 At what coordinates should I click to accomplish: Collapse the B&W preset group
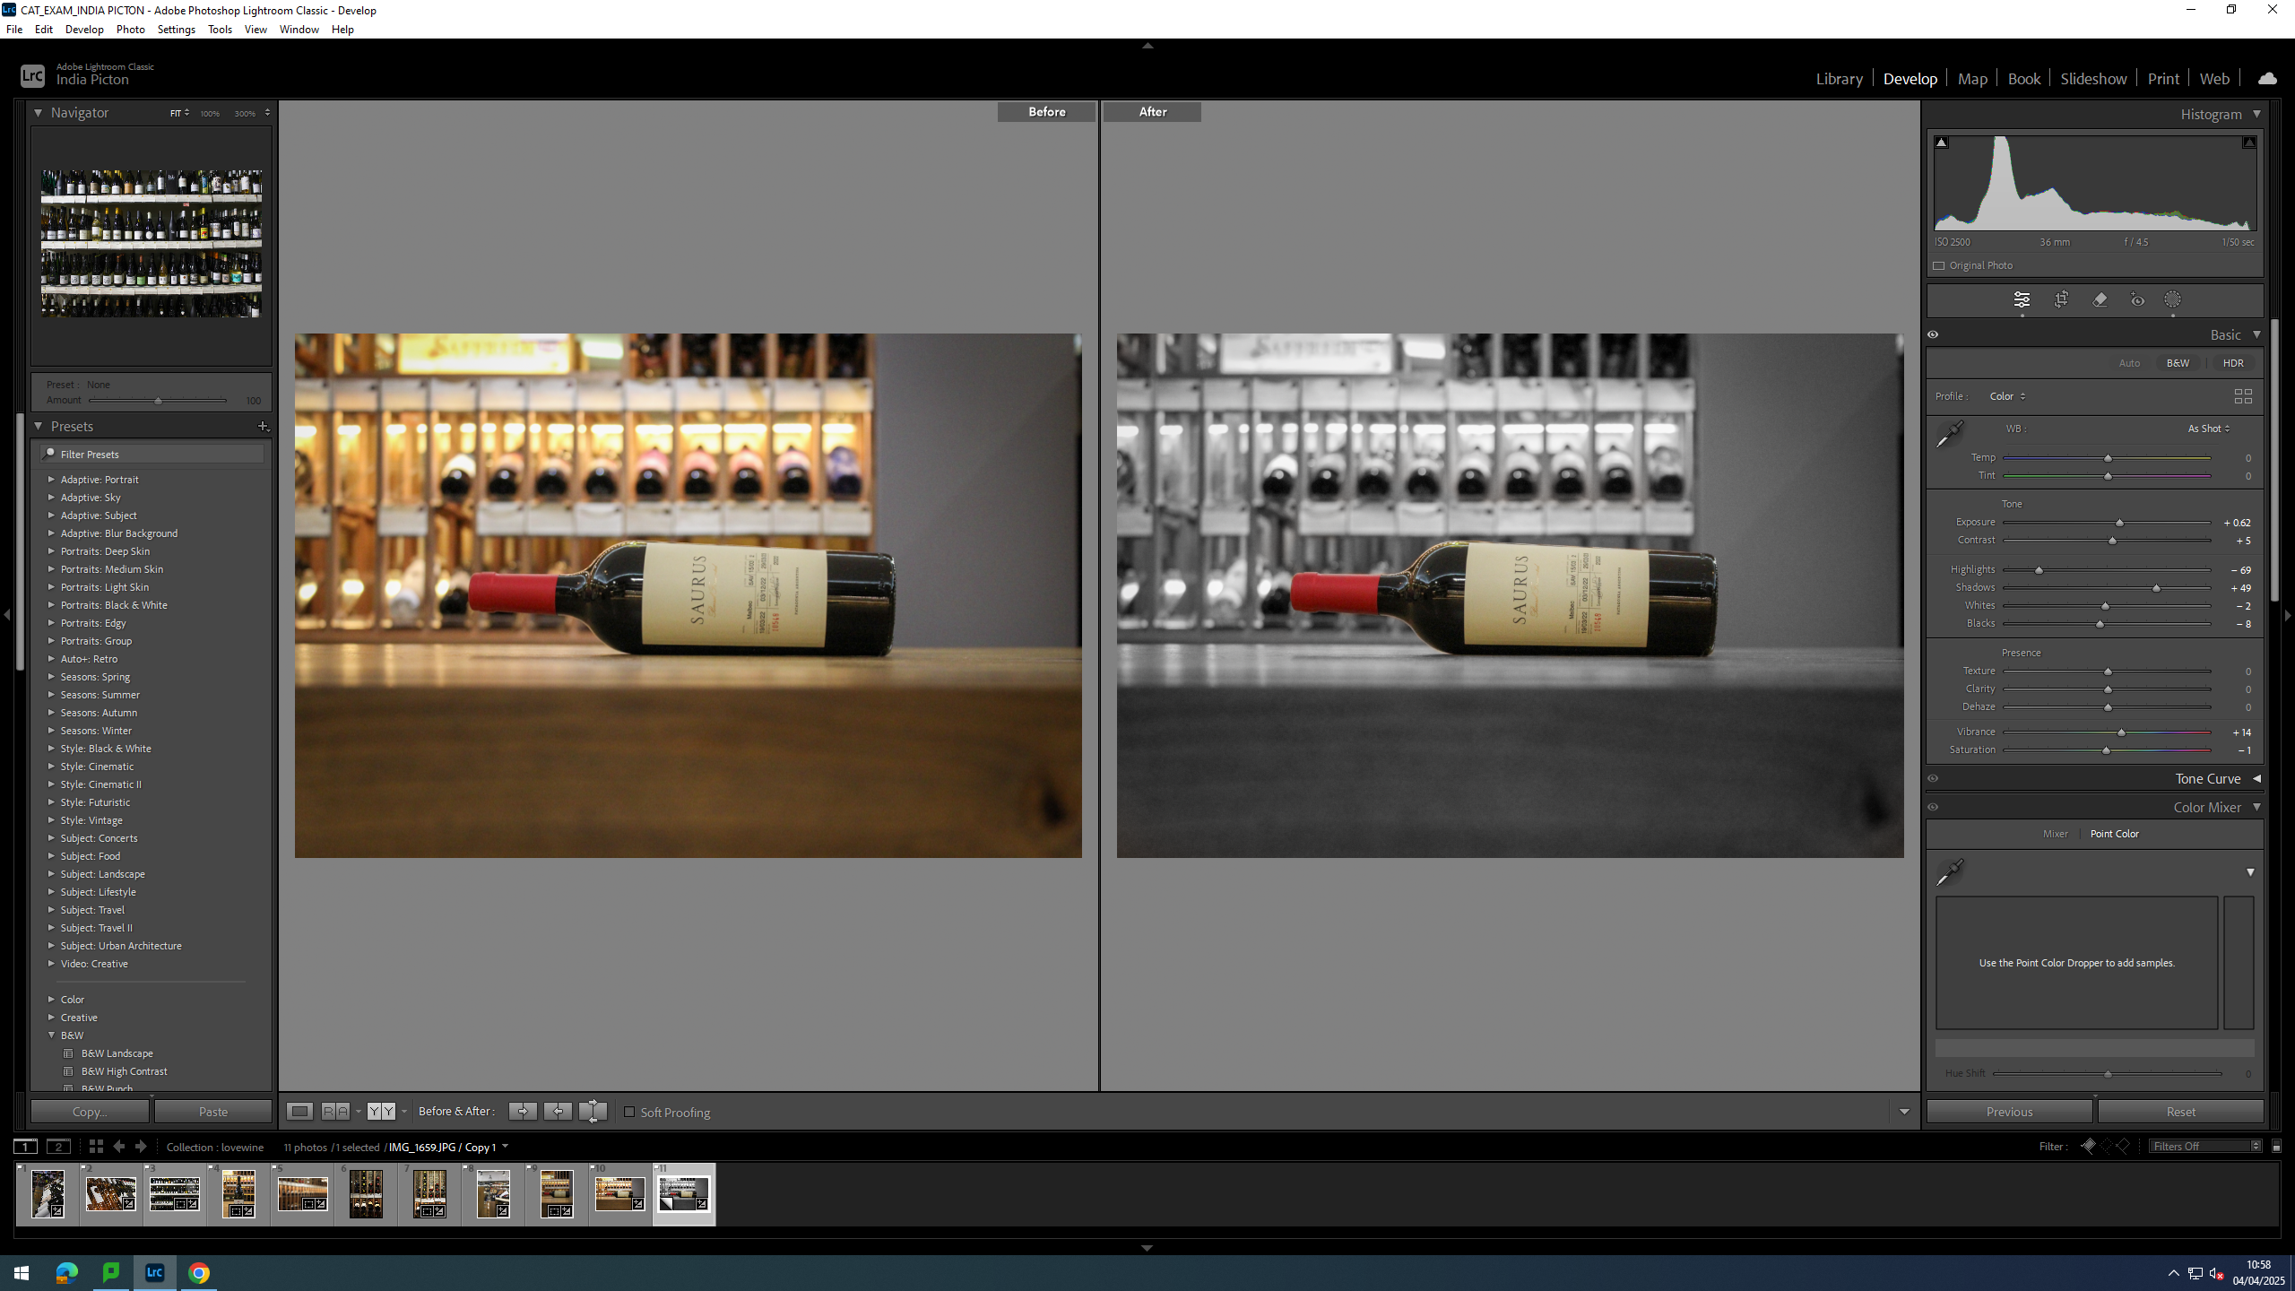tap(51, 1035)
